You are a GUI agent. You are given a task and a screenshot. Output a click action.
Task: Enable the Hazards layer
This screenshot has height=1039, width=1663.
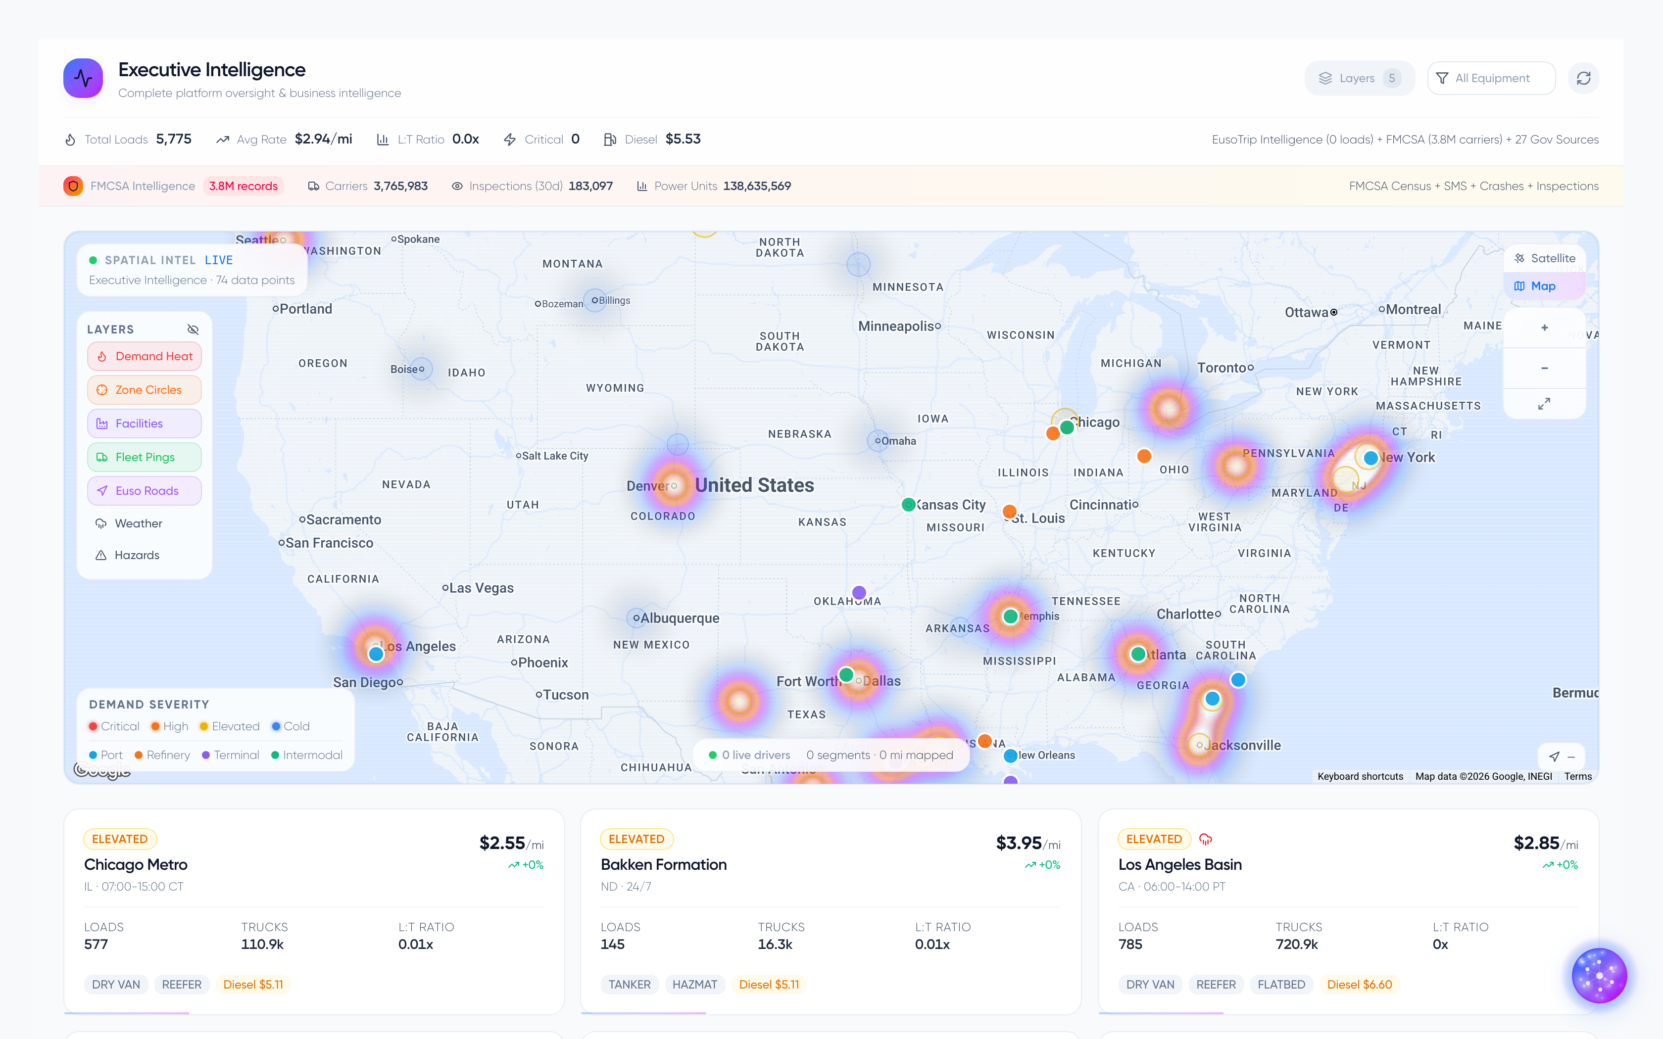[137, 555]
